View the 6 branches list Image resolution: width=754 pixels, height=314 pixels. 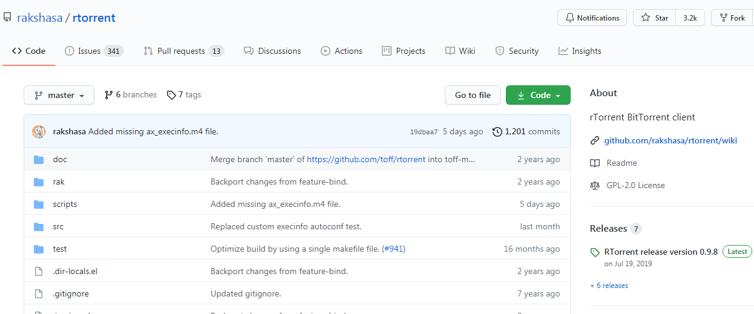pyautogui.click(x=130, y=95)
